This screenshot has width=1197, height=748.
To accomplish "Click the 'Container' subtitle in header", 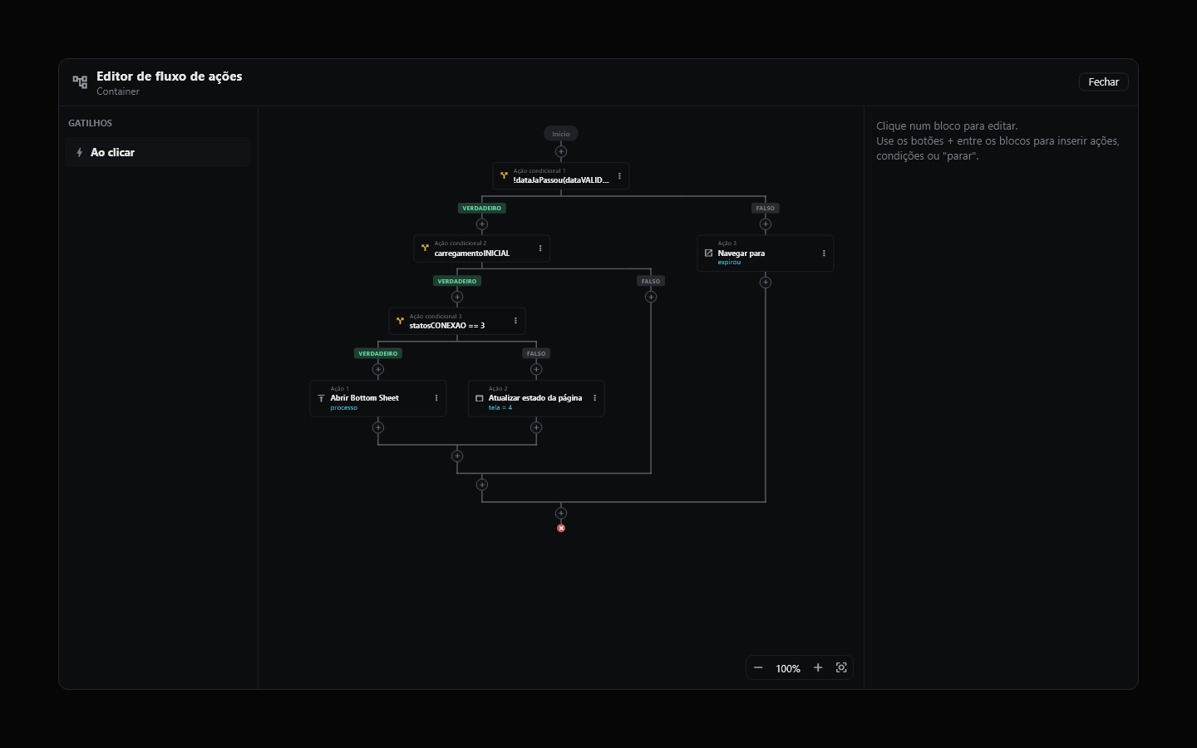I will pos(118,91).
